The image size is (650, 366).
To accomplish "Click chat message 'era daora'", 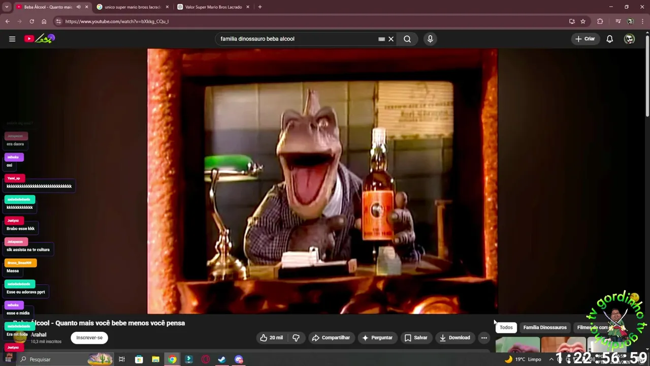I will click(15, 144).
